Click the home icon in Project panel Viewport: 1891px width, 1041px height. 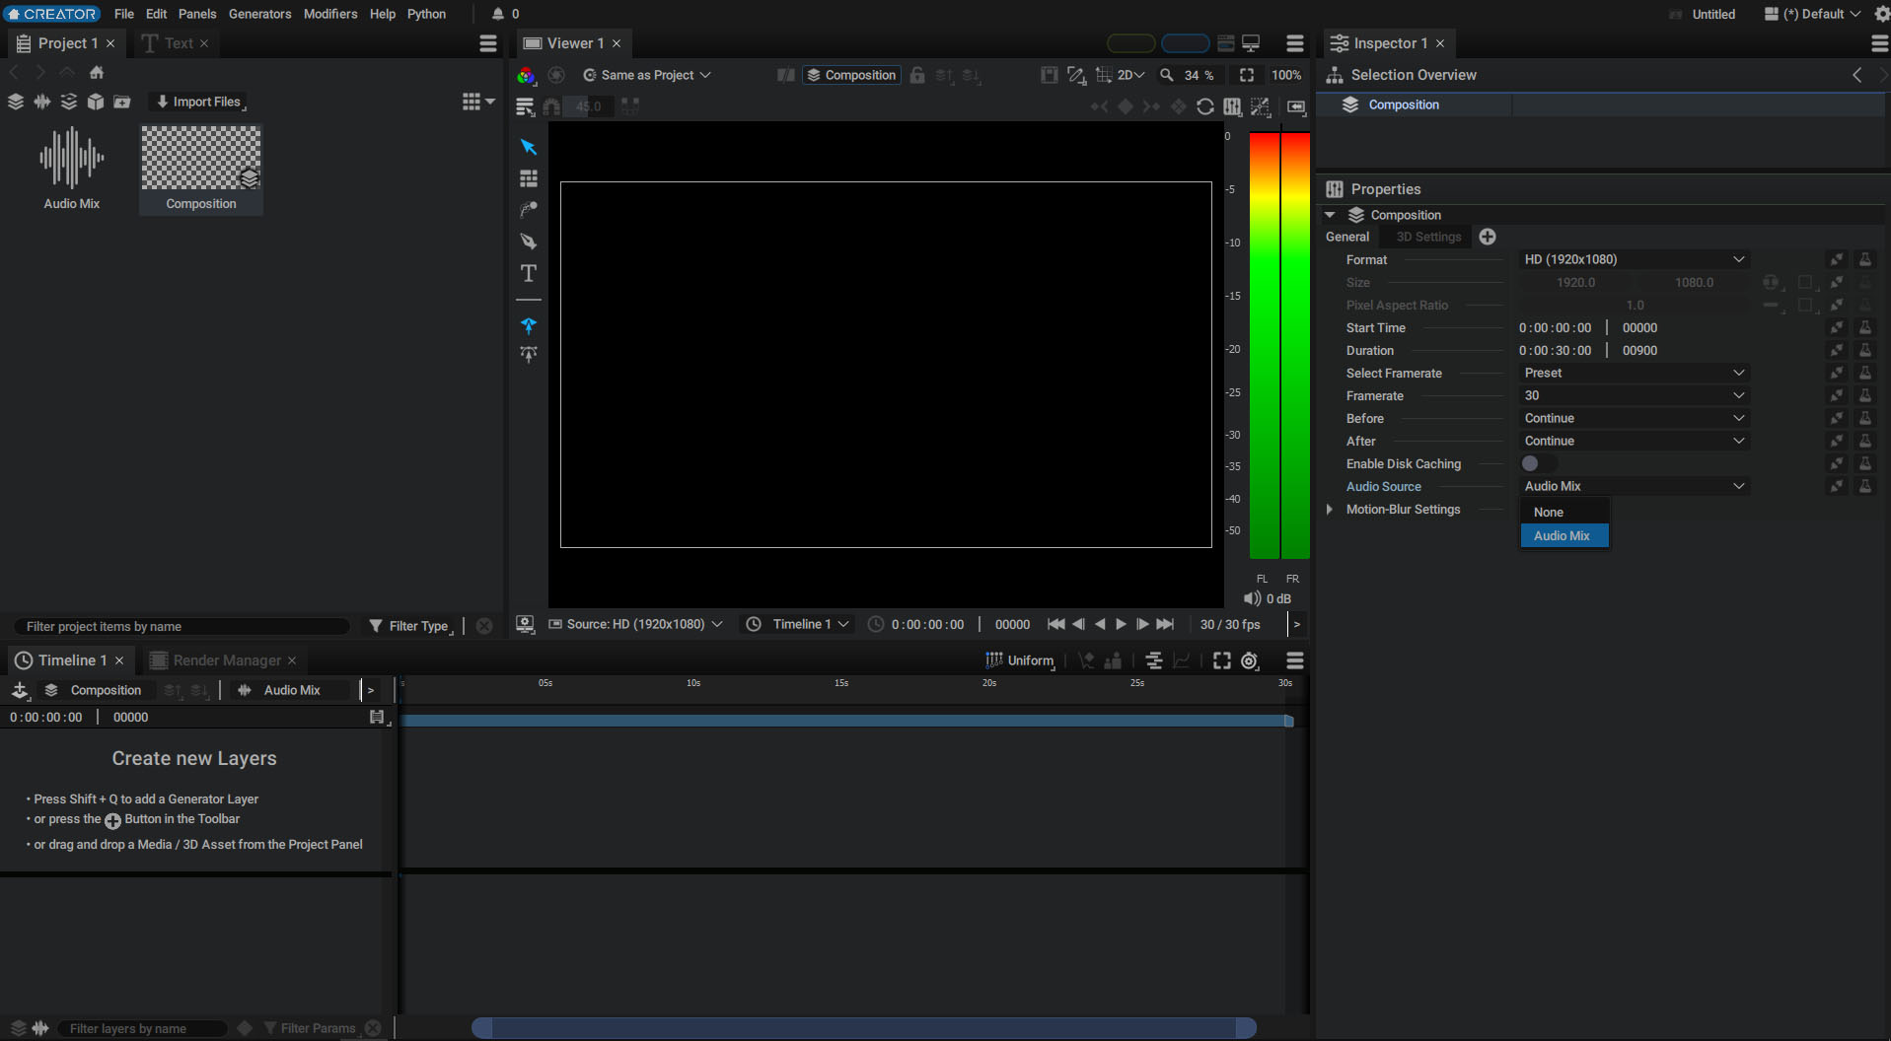point(97,72)
